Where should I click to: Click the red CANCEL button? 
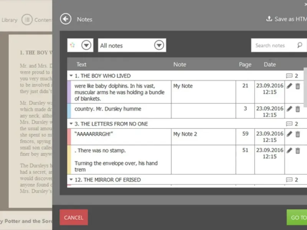pos(74,217)
